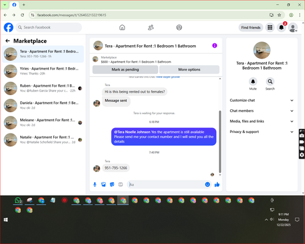Open View buyer profile link
Image resolution: width=305 pixels, height=244 pixels.
point(168,77)
